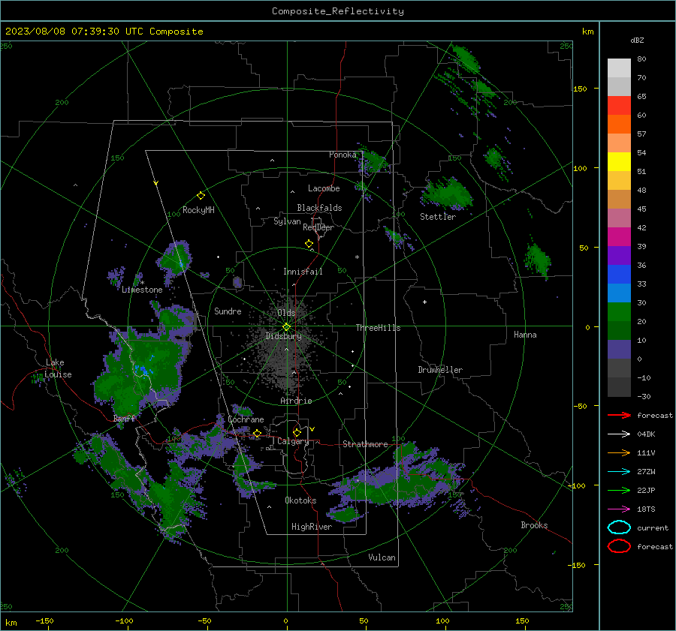Click the 80 dBZ light gray swatch
676x631 pixels.
pyautogui.click(x=619, y=68)
